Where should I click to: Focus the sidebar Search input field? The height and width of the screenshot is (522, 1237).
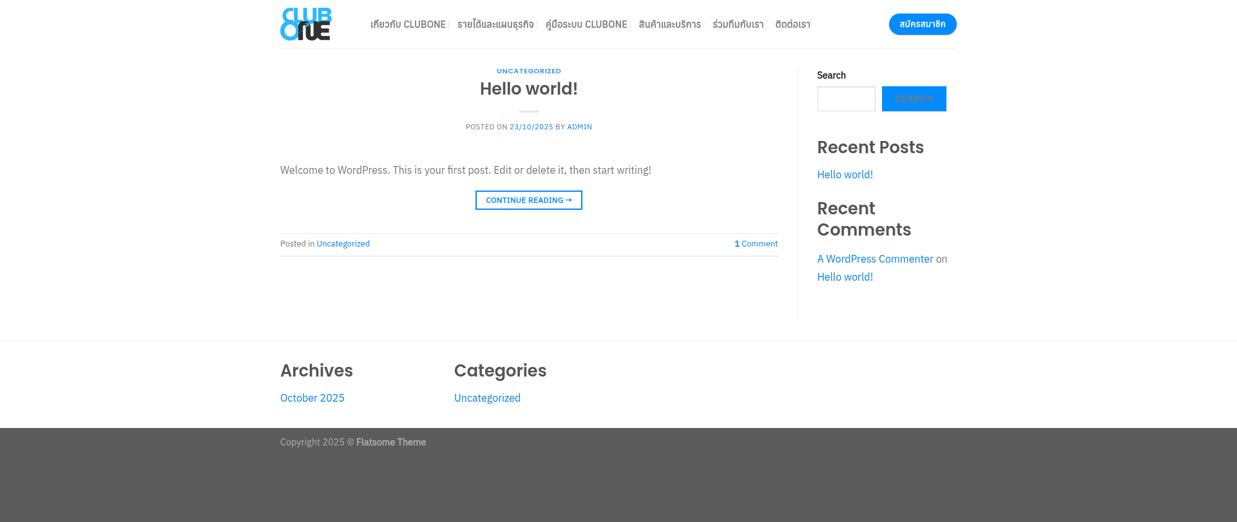(847, 99)
